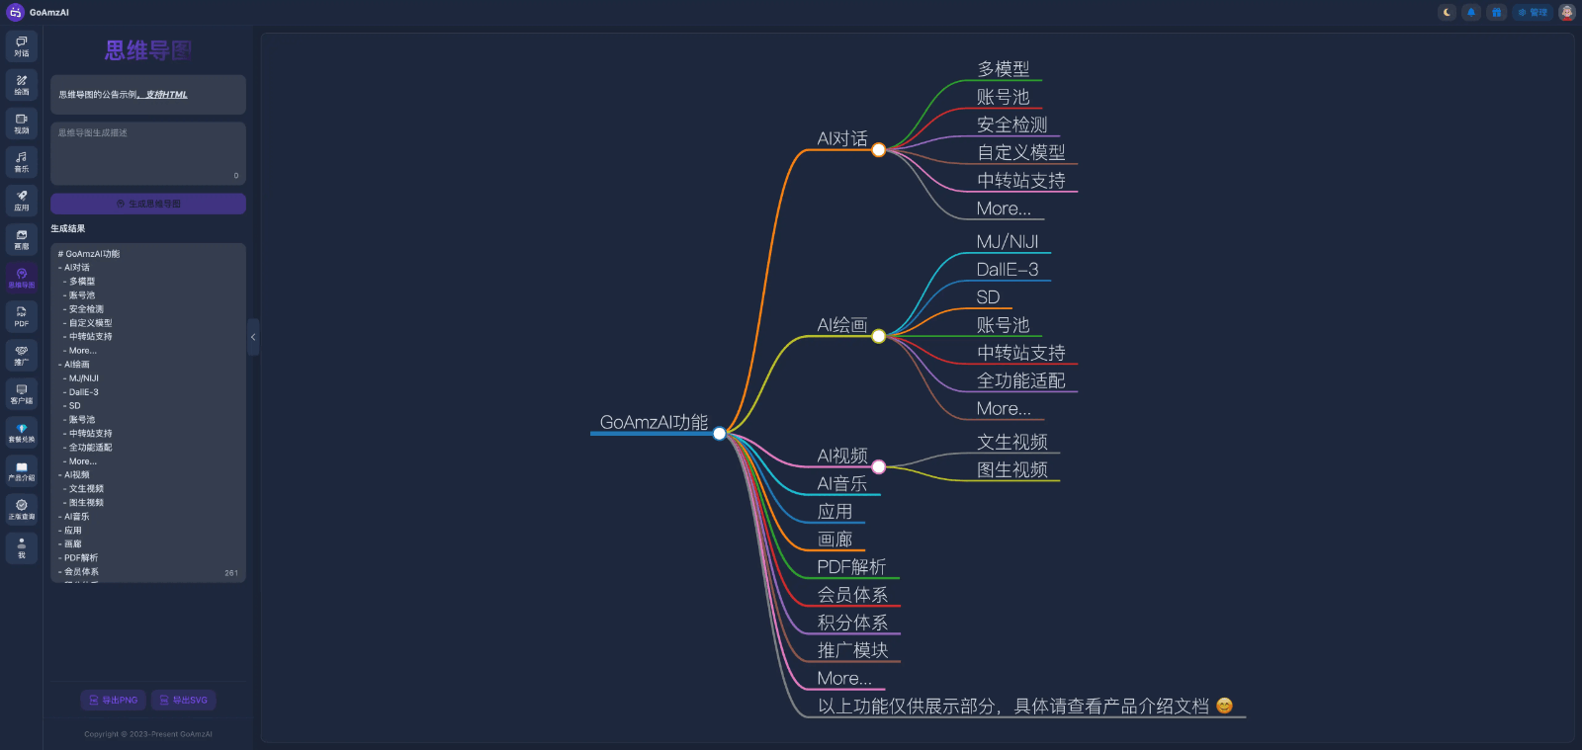Select the 全功能适配 mind map node

point(1021,380)
